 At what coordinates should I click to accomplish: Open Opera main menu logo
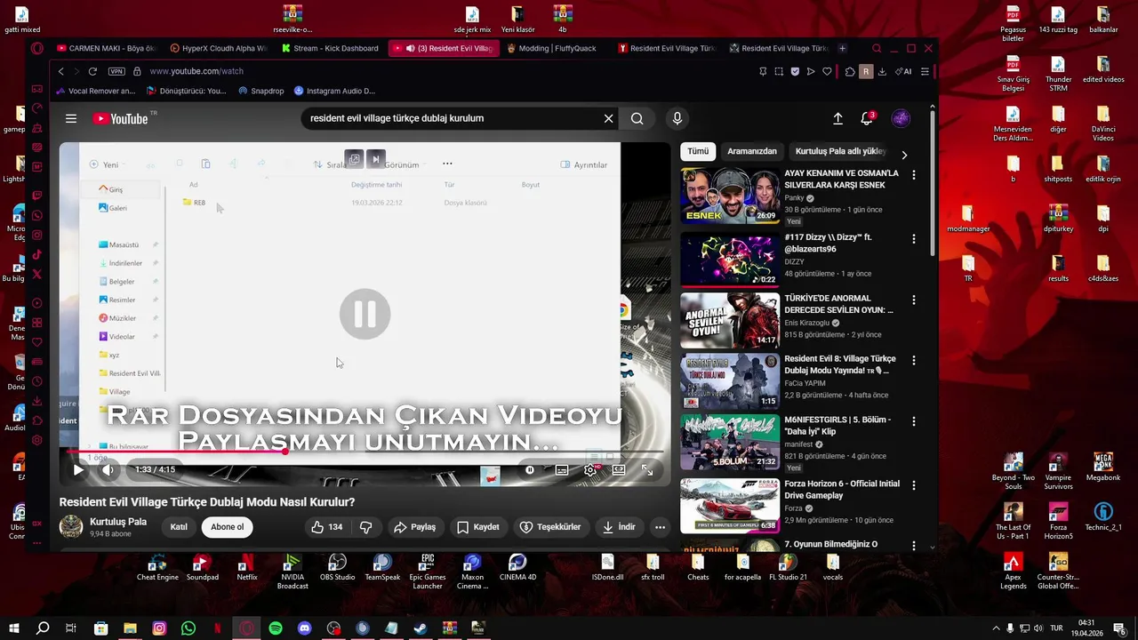[36, 48]
